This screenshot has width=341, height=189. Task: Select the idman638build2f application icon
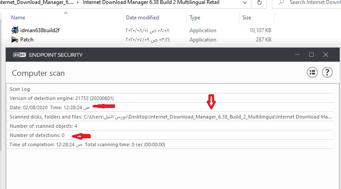15,30
